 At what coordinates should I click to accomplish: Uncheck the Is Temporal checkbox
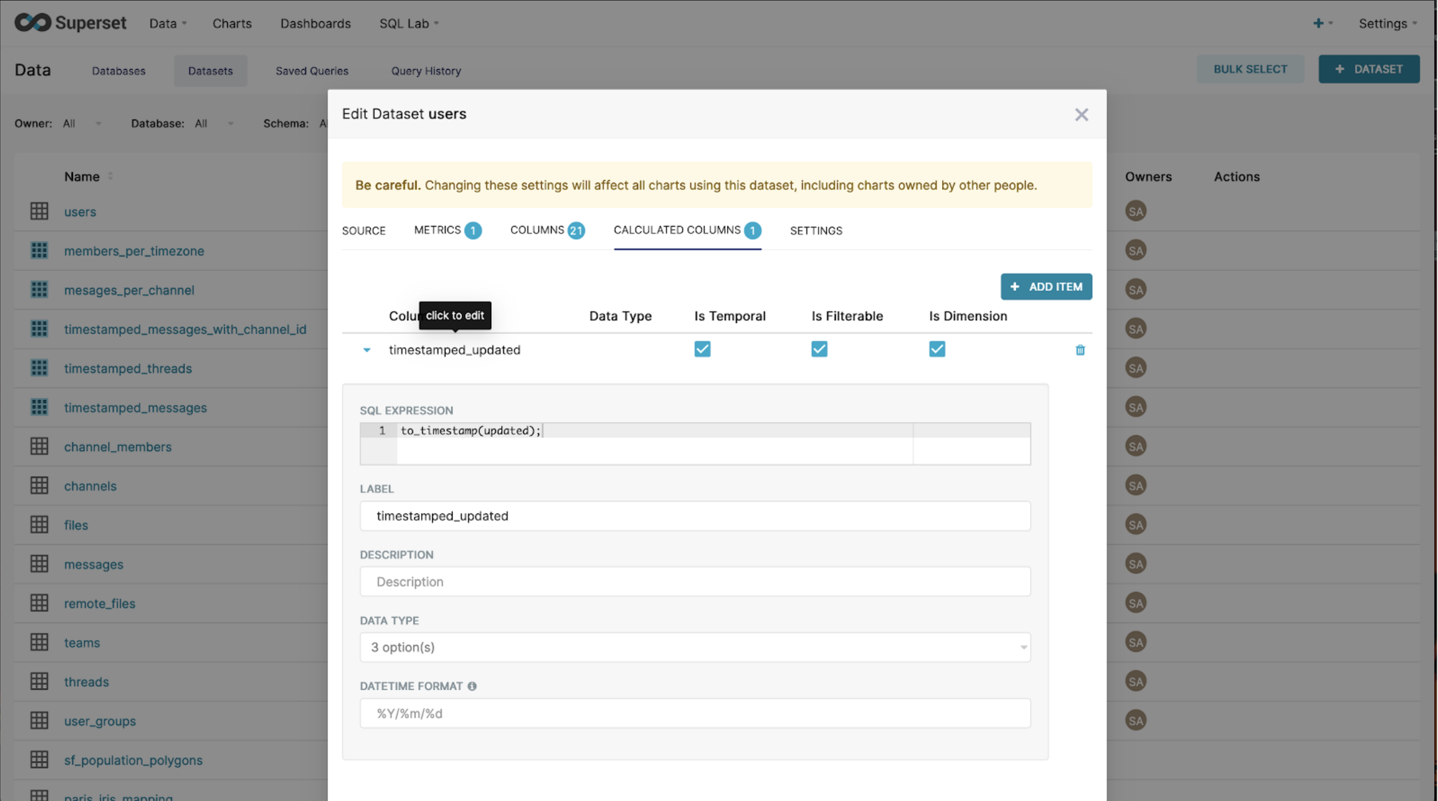coord(702,349)
